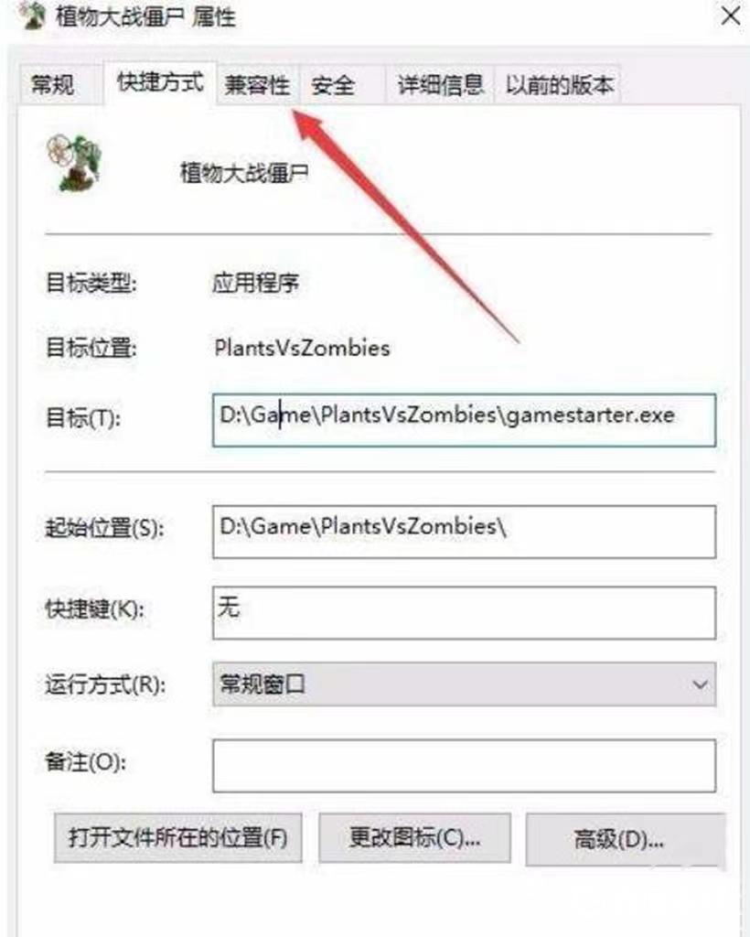Switch to the 详细信息 tab

[441, 85]
